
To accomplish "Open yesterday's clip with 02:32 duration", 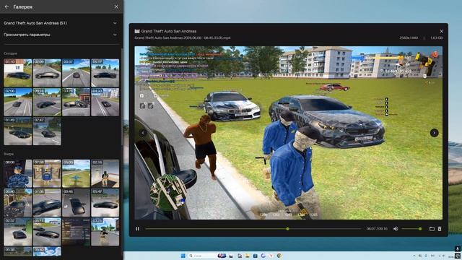I will tap(17, 232).
